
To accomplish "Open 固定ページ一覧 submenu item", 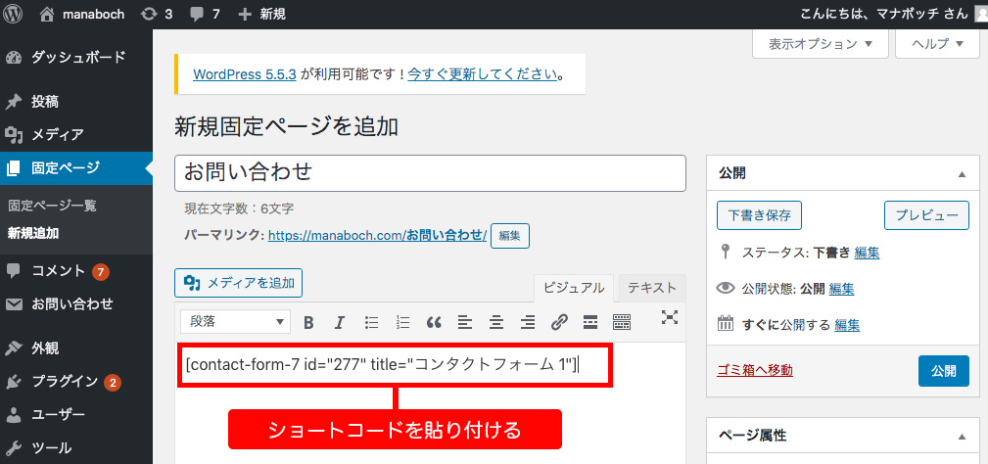I will click(52, 206).
